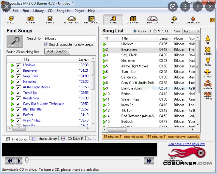Uncheck the Blah Blah Blah checkbox
Screen dimensions: 217x174
pyautogui.click(x=18, y=110)
